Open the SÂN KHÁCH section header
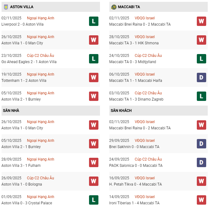Image resolution: width=209 pixels, height=209 pixels. pyautogui.click(x=121, y=111)
